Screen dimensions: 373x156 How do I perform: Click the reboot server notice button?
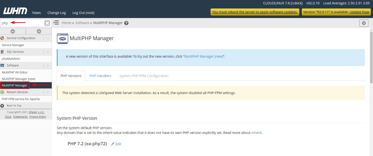click(x=255, y=12)
